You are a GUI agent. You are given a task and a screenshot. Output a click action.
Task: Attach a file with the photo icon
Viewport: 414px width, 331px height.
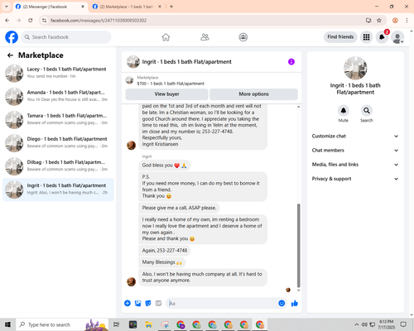tap(137, 304)
